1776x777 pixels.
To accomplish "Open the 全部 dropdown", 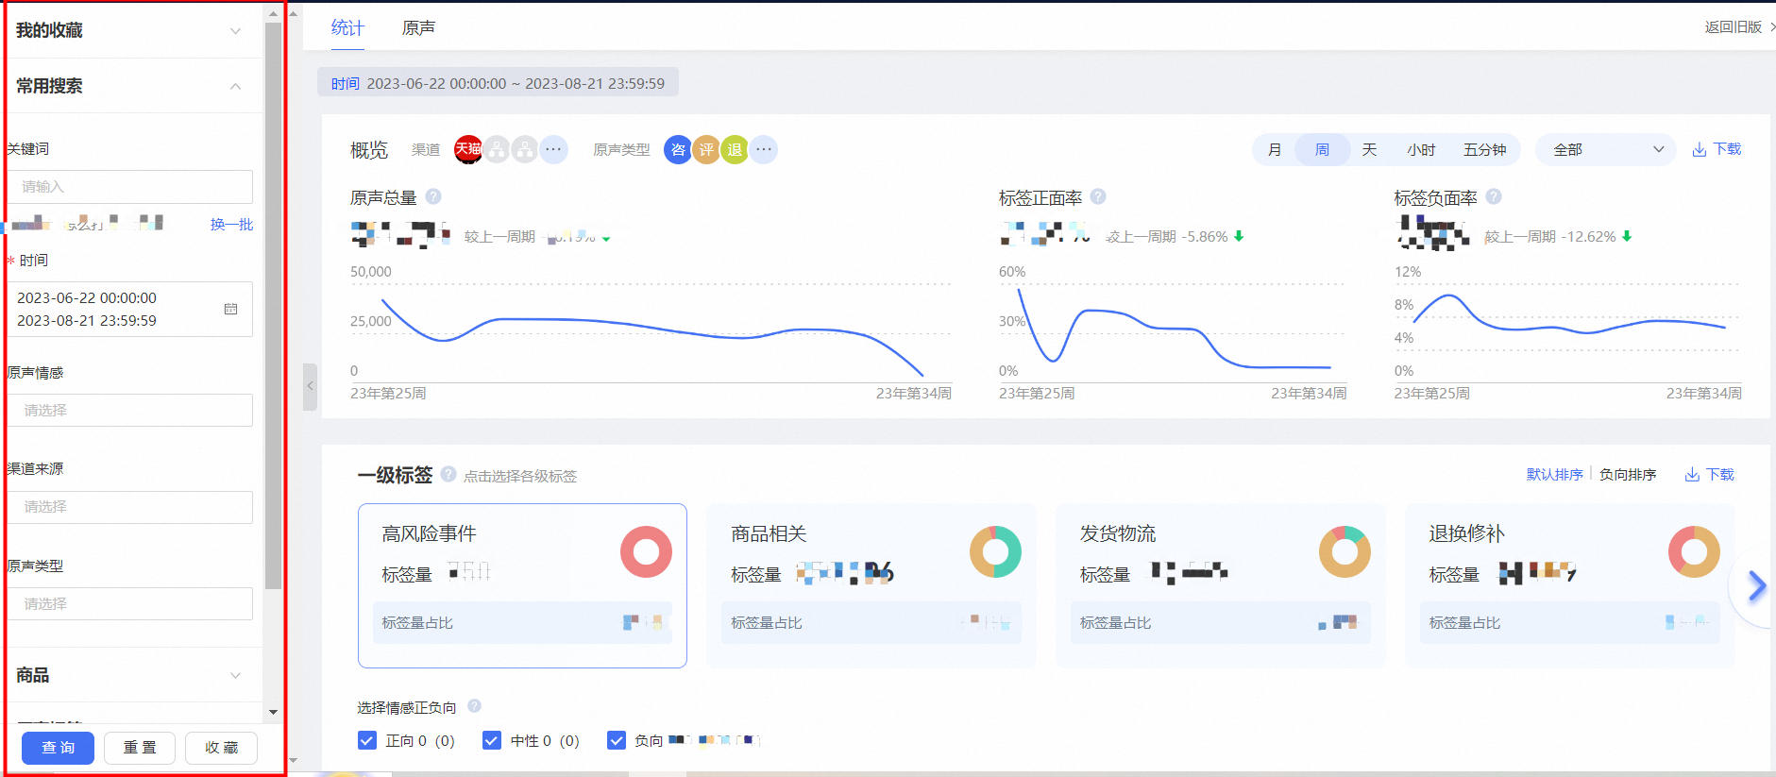I will tap(1606, 149).
